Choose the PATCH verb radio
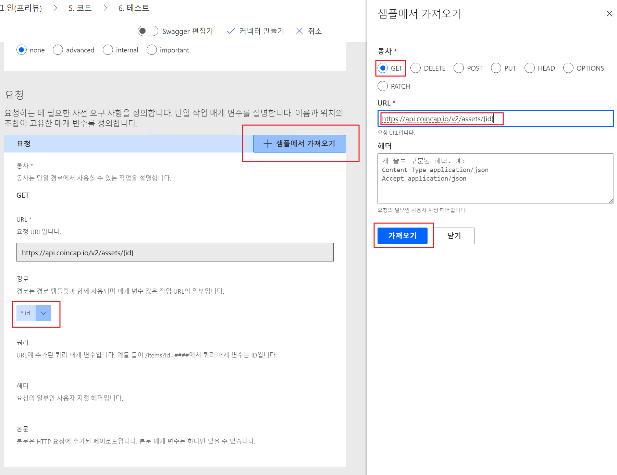The image size is (617, 475). tap(383, 86)
